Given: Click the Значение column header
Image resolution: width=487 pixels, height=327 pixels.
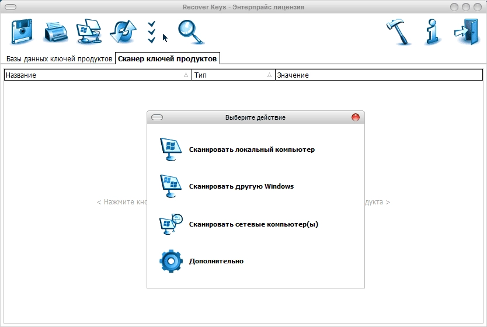Looking at the screenshot, I should [x=379, y=75].
